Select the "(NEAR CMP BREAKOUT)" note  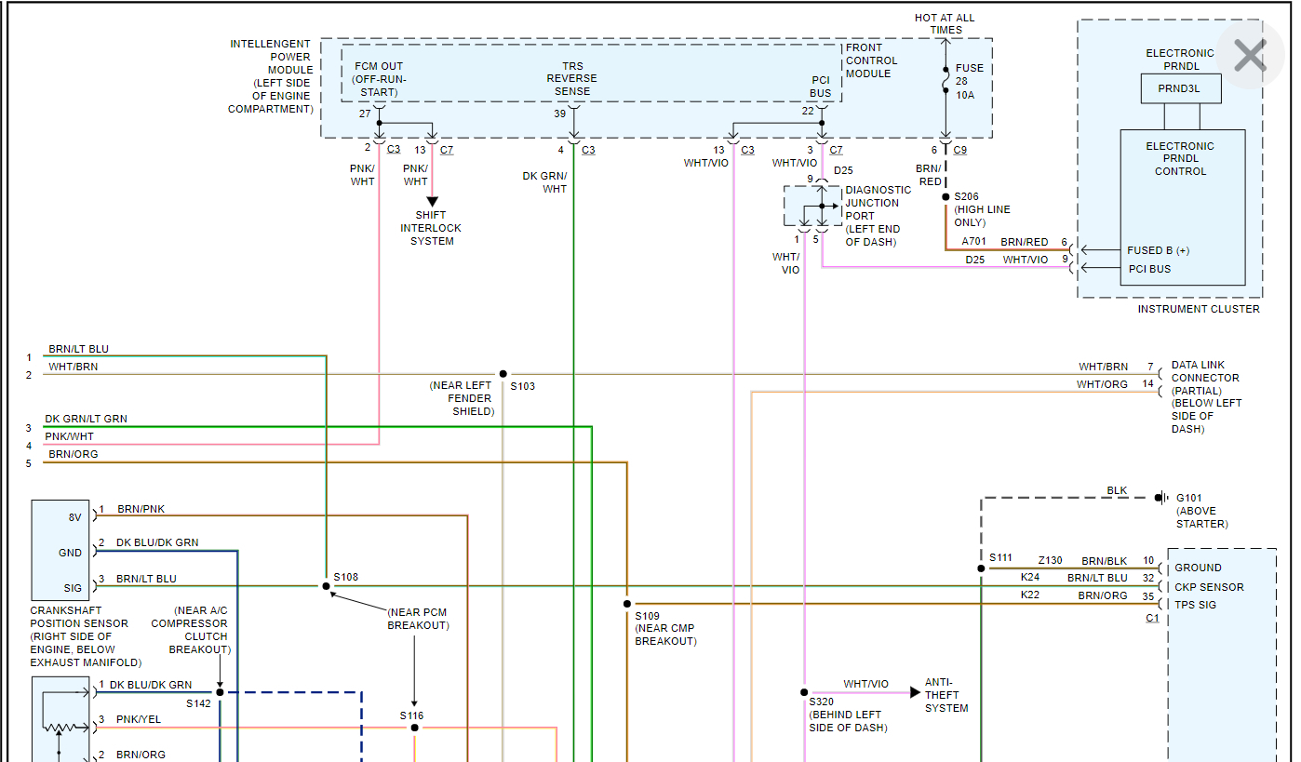[x=665, y=635]
